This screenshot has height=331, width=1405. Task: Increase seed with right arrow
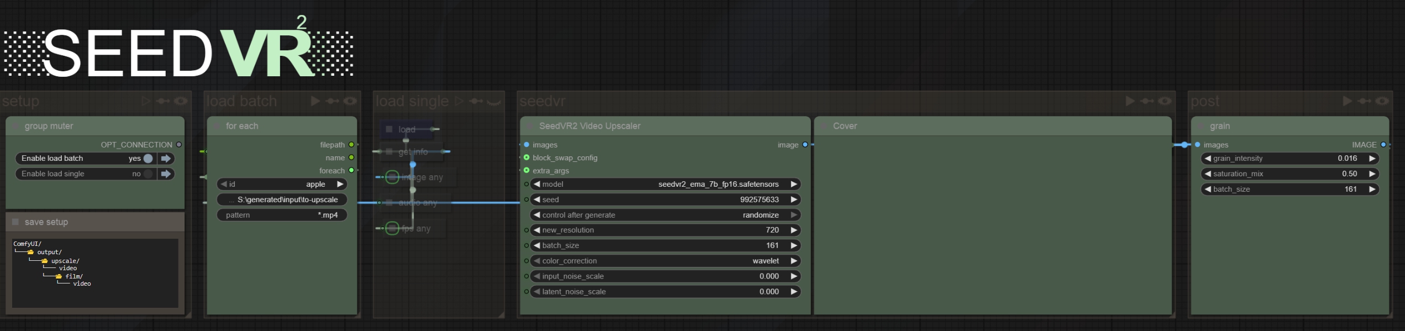point(794,199)
